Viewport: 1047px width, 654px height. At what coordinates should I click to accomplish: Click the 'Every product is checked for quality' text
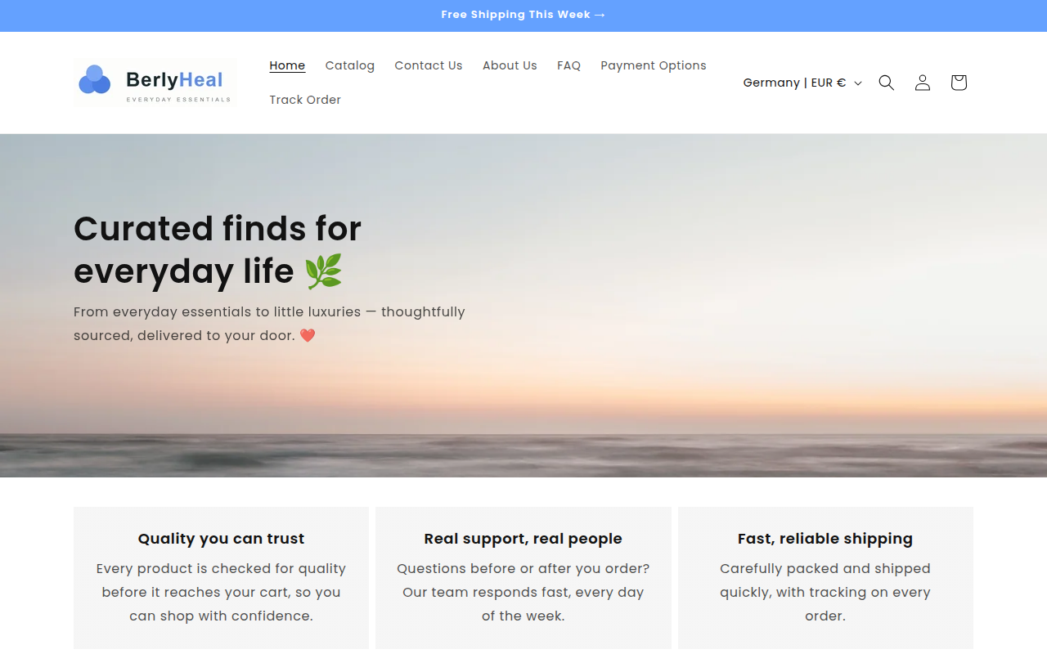click(x=221, y=592)
